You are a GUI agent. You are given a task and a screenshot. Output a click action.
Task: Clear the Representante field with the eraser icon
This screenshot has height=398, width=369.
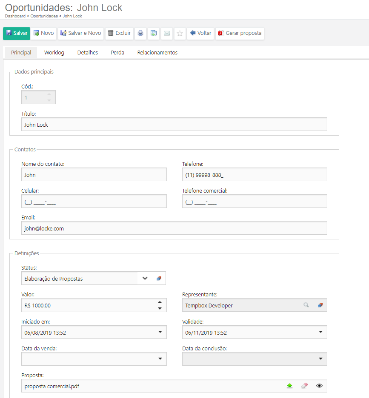pos(320,305)
